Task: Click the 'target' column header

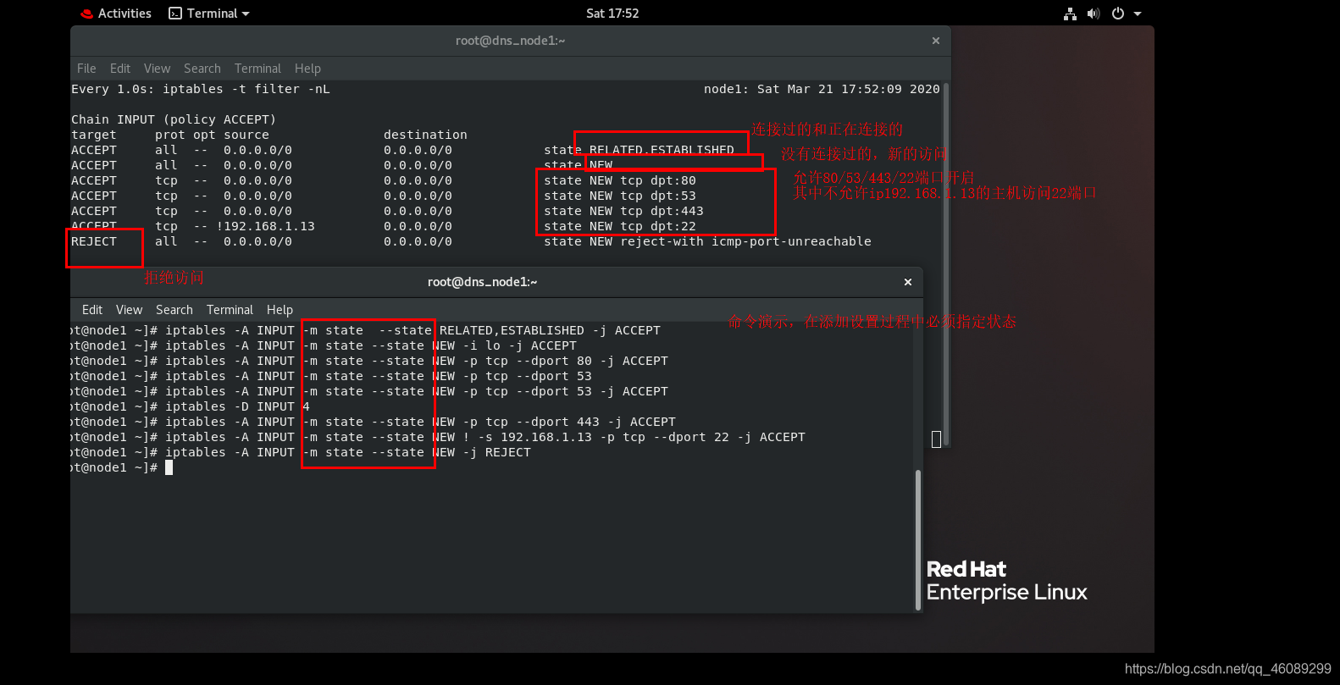Action: pyautogui.click(x=94, y=135)
